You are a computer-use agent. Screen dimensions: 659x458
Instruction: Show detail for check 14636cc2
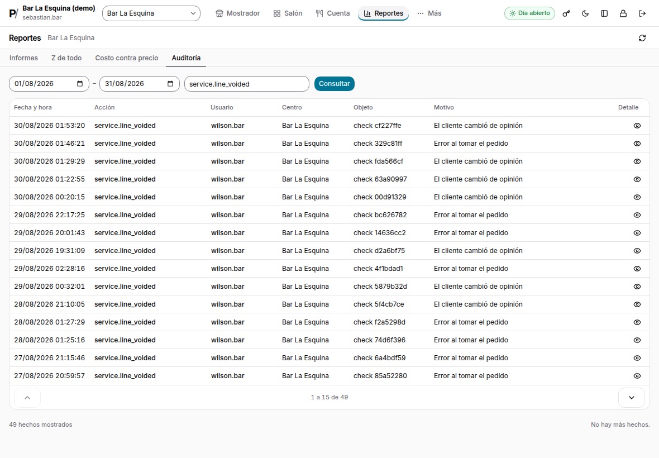tap(637, 233)
